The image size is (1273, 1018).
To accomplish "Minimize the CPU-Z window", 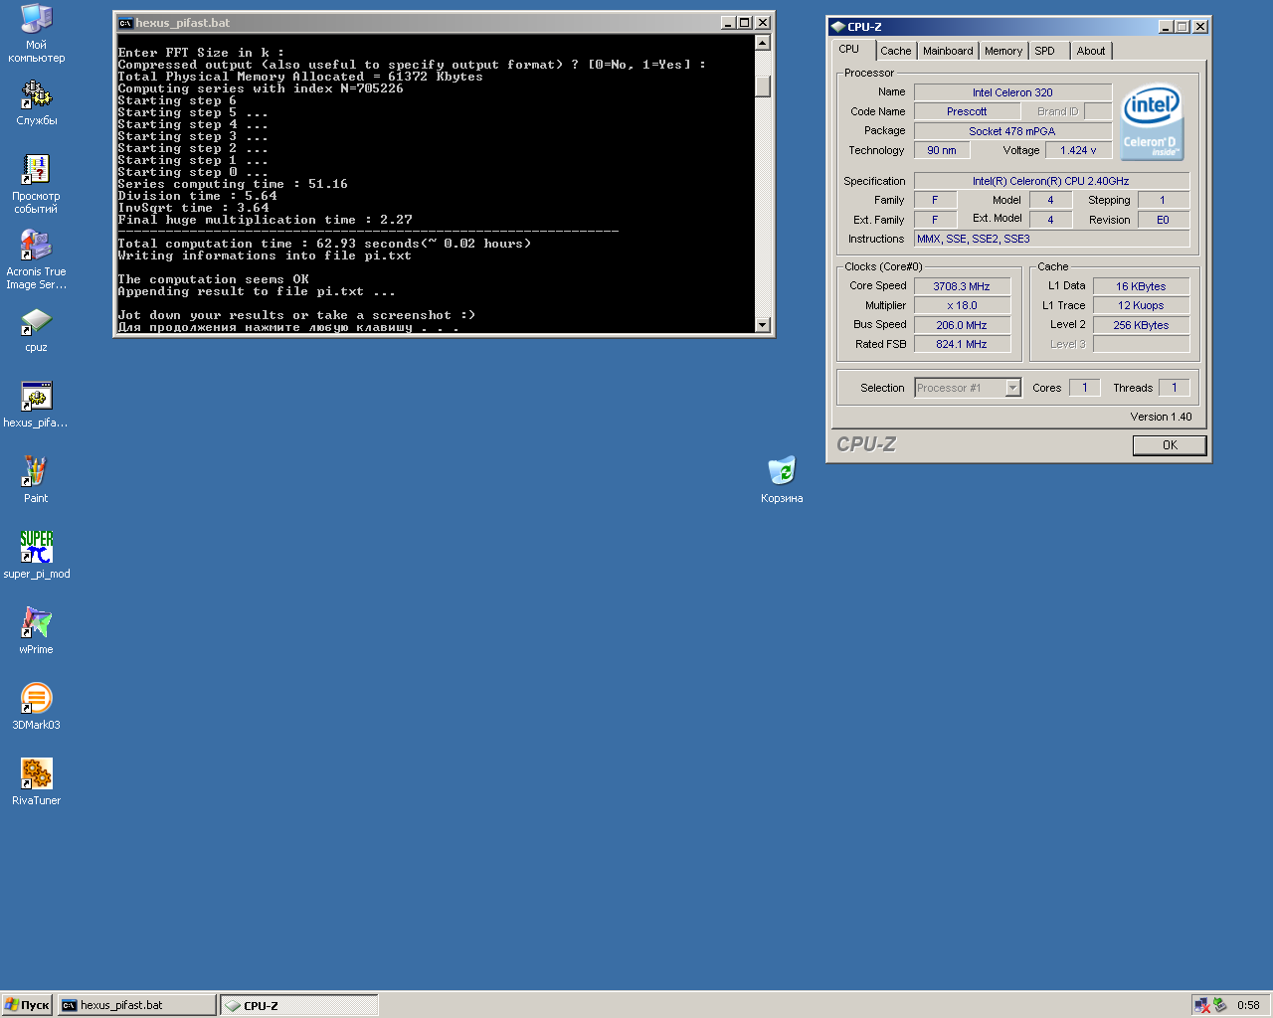I will coord(1167,27).
